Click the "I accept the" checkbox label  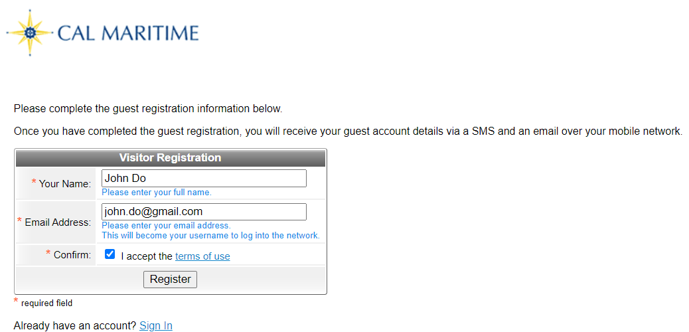(x=147, y=256)
